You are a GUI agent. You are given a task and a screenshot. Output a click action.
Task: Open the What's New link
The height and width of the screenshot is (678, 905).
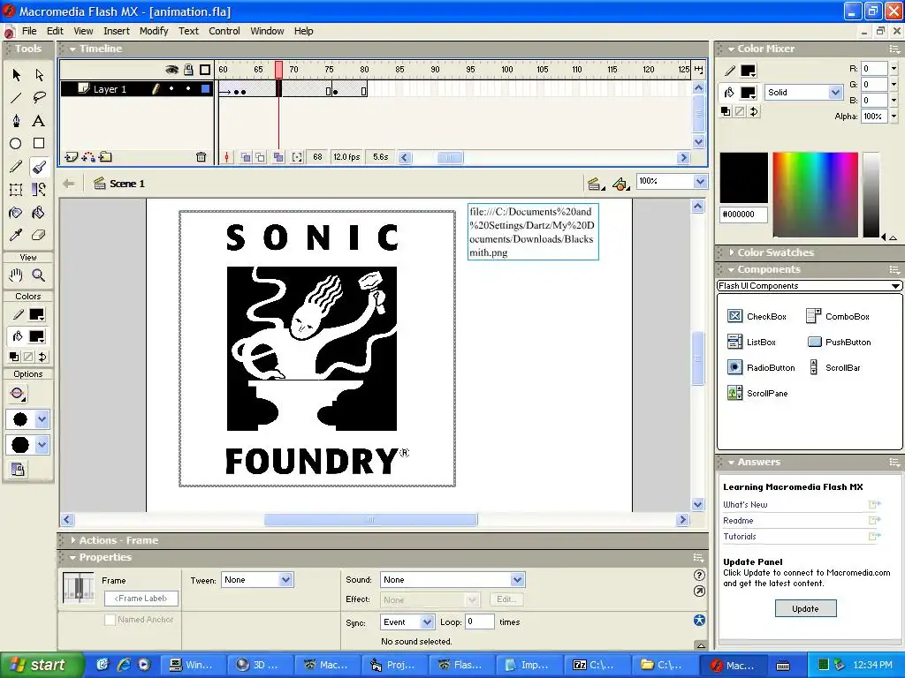[745, 504]
